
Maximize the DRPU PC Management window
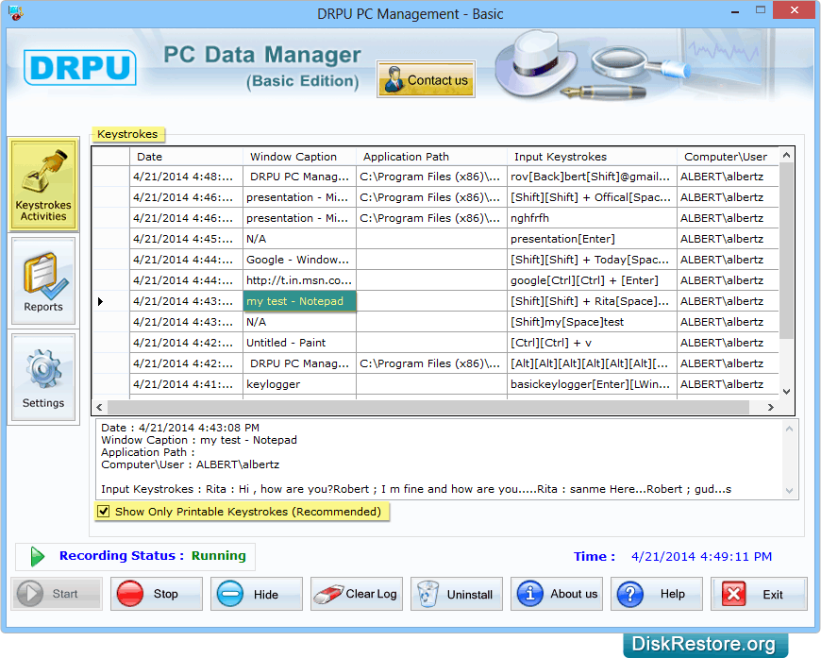[x=761, y=10]
